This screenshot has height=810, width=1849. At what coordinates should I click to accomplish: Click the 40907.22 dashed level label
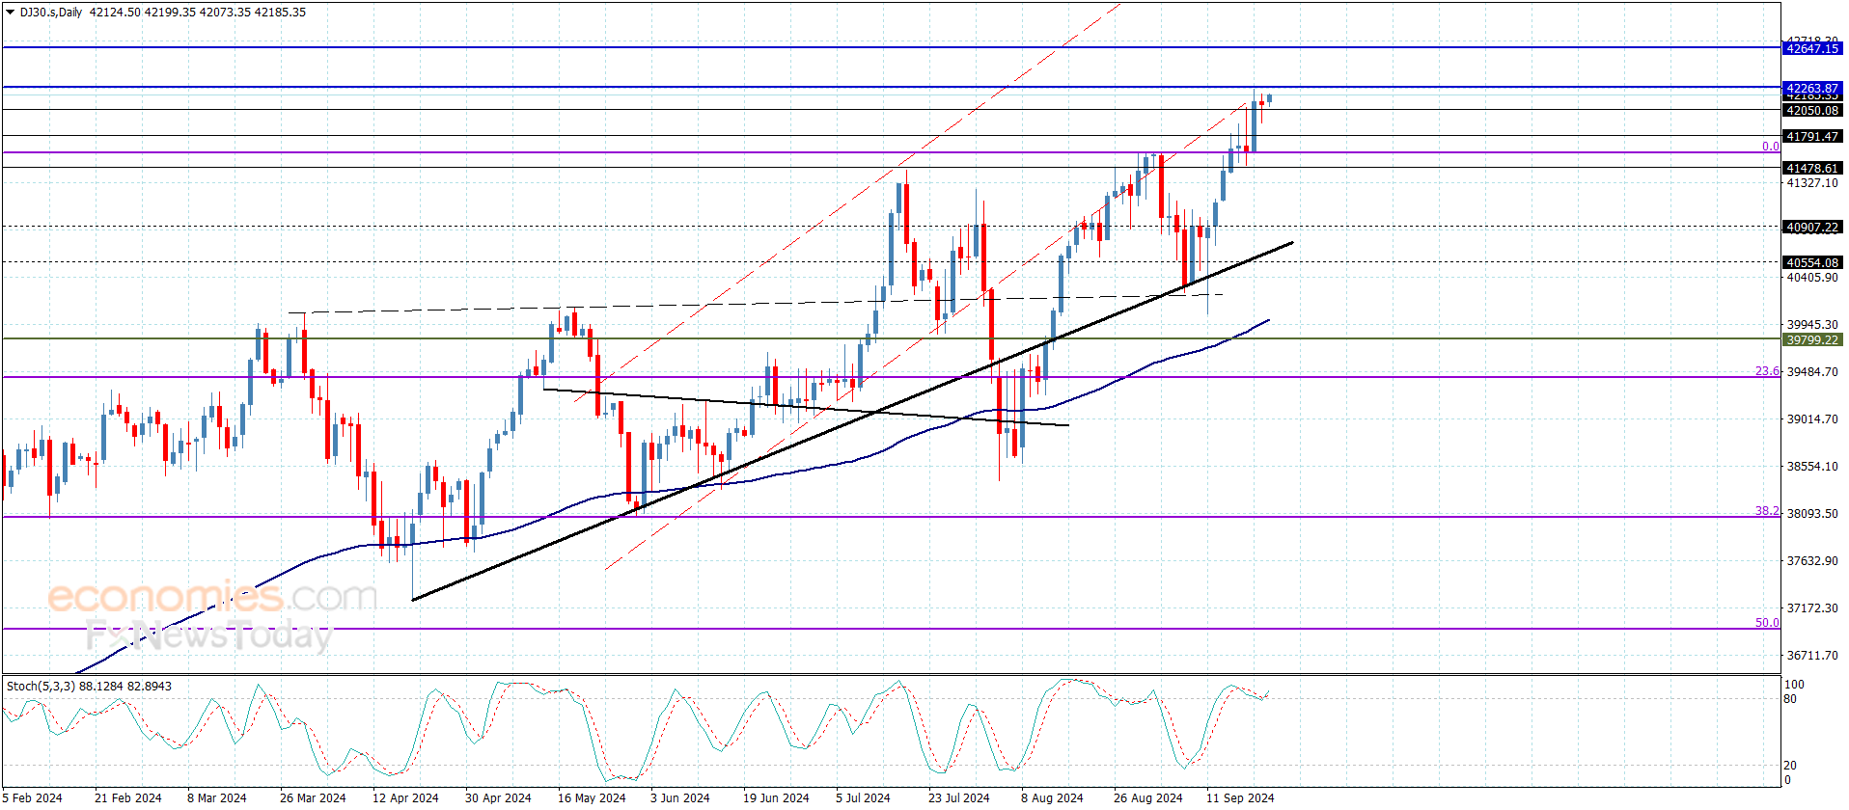tap(1811, 228)
